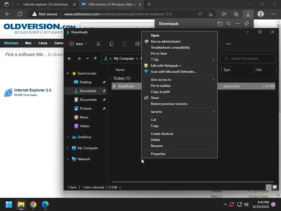This screenshot has width=281, height=211.
Task: Pin the Edge Downloads panel
Action: click(247, 24)
